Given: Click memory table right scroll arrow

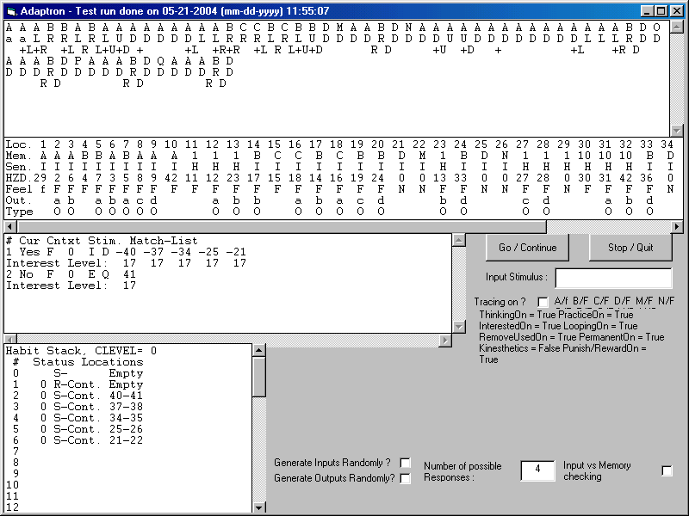Looking at the screenshot, I should coord(677,227).
